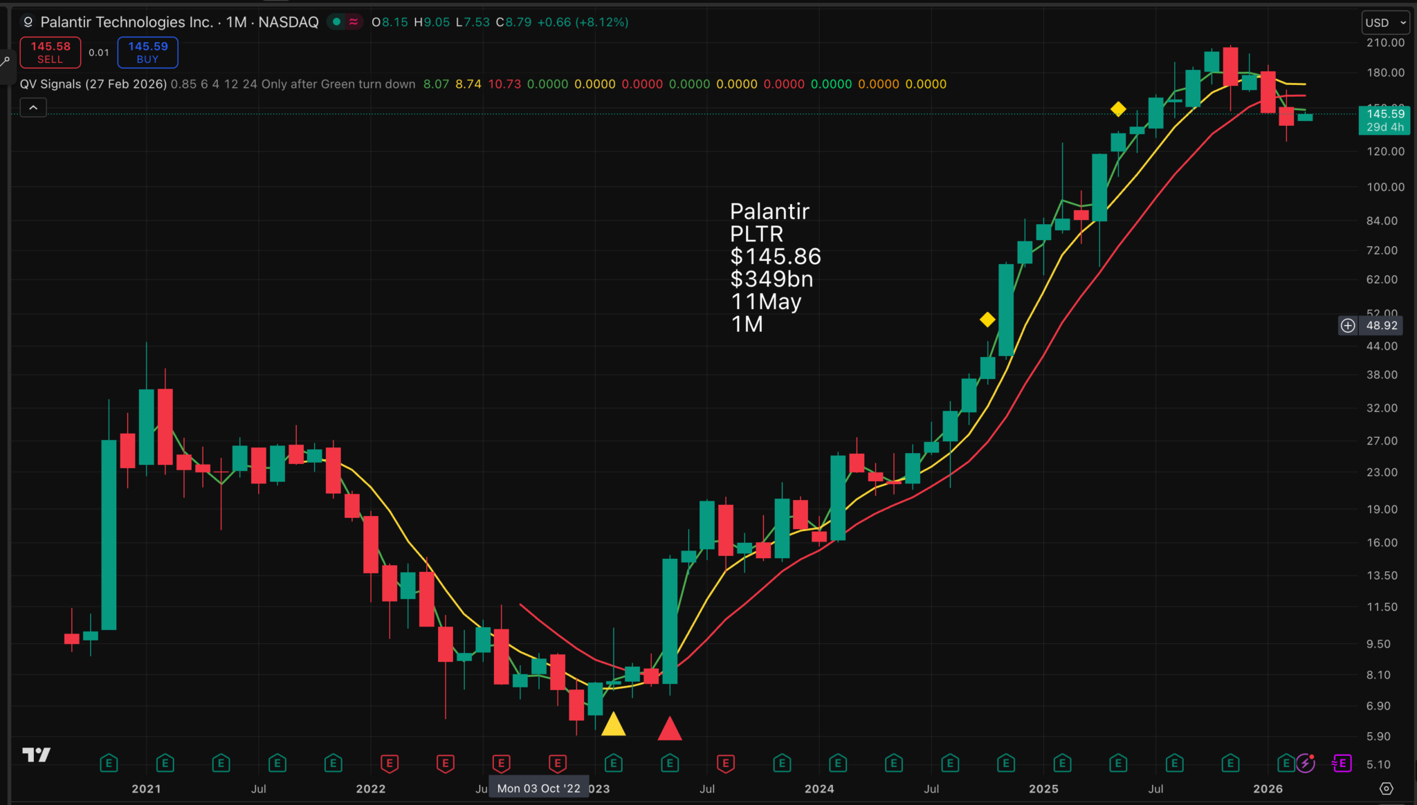
Task: Click the TradingView logo in chart corner
Action: 36,755
